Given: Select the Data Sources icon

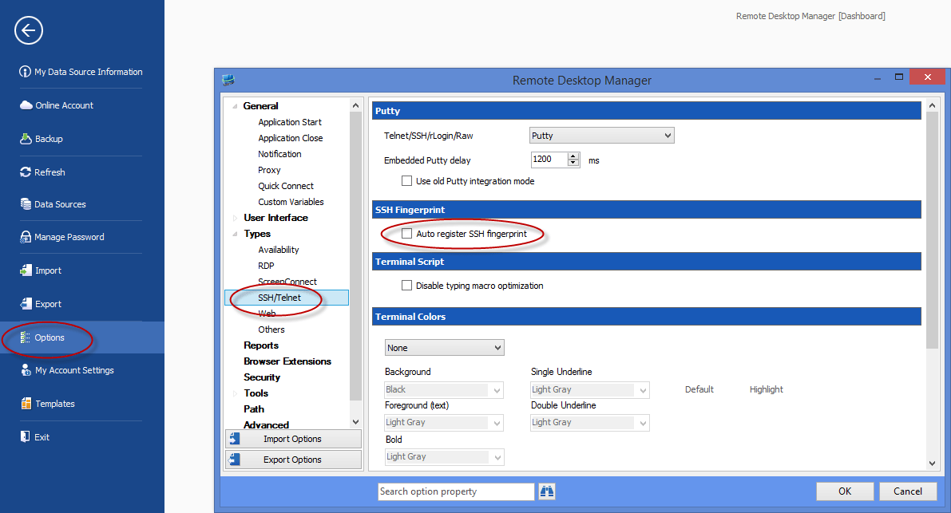Looking at the screenshot, I should point(26,204).
